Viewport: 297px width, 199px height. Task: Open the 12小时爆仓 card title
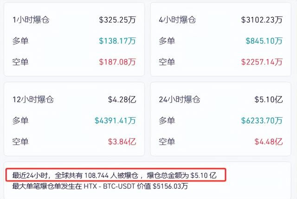tap(33, 100)
